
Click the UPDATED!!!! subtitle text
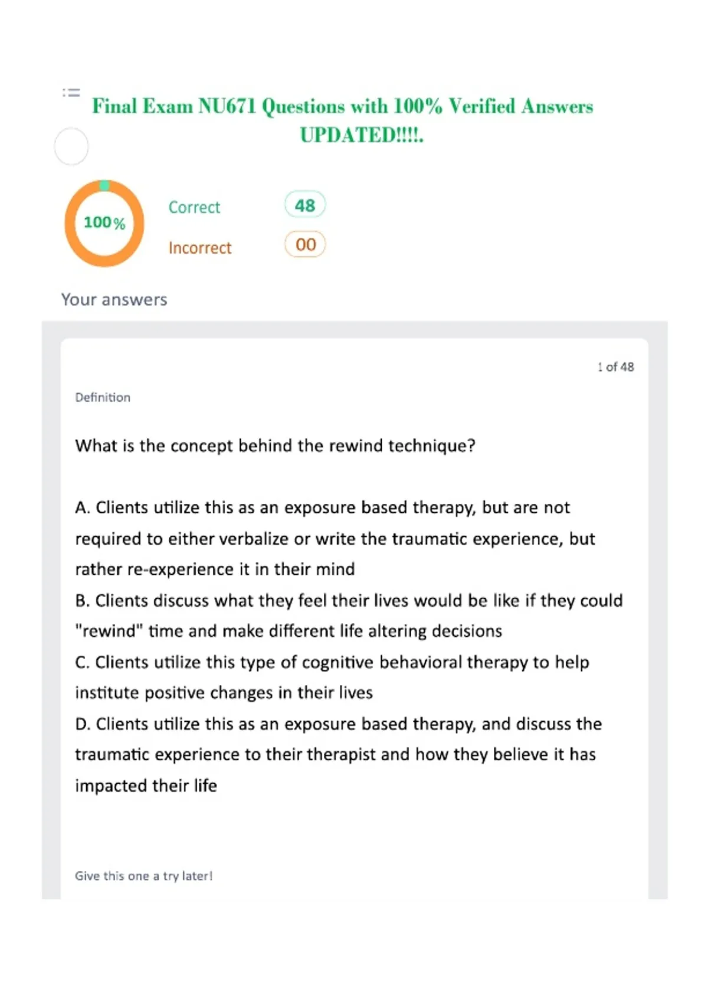tap(361, 135)
